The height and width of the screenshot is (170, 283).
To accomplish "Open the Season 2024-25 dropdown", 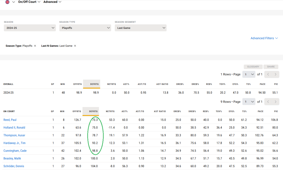I will coord(30,28).
